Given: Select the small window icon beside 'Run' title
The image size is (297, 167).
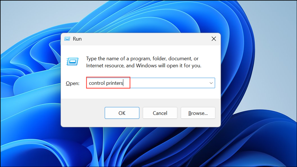Looking at the screenshot, I should pos(67,39).
